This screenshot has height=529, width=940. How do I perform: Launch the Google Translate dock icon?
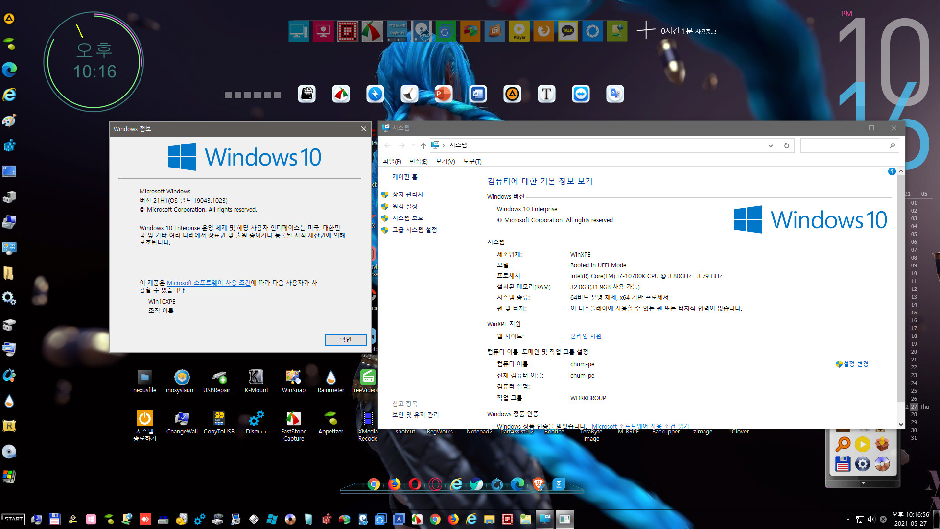click(x=615, y=94)
